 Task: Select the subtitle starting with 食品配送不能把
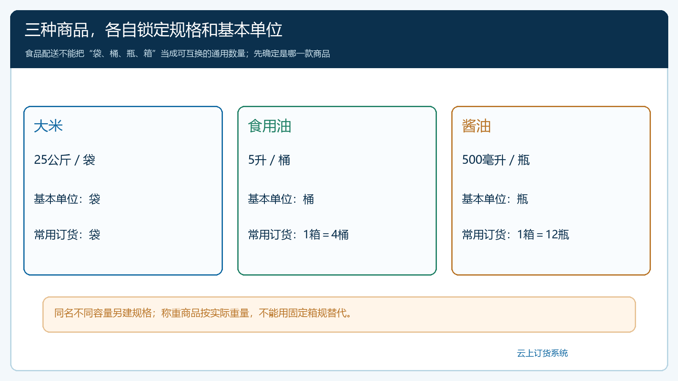click(x=178, y=53)
